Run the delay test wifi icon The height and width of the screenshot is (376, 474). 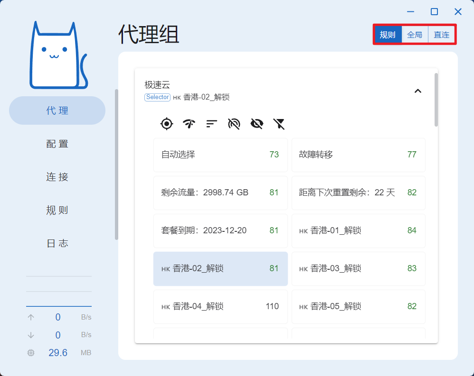coord(189,124)
